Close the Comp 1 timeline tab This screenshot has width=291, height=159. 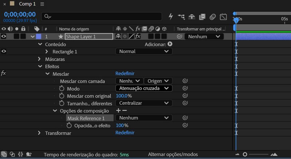pyautogui.click(x=5, y=4)
